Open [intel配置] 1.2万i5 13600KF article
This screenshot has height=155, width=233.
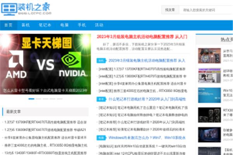(143, 76)
